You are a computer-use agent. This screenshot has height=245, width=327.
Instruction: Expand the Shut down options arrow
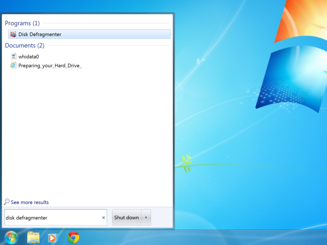tap(146, 217)
